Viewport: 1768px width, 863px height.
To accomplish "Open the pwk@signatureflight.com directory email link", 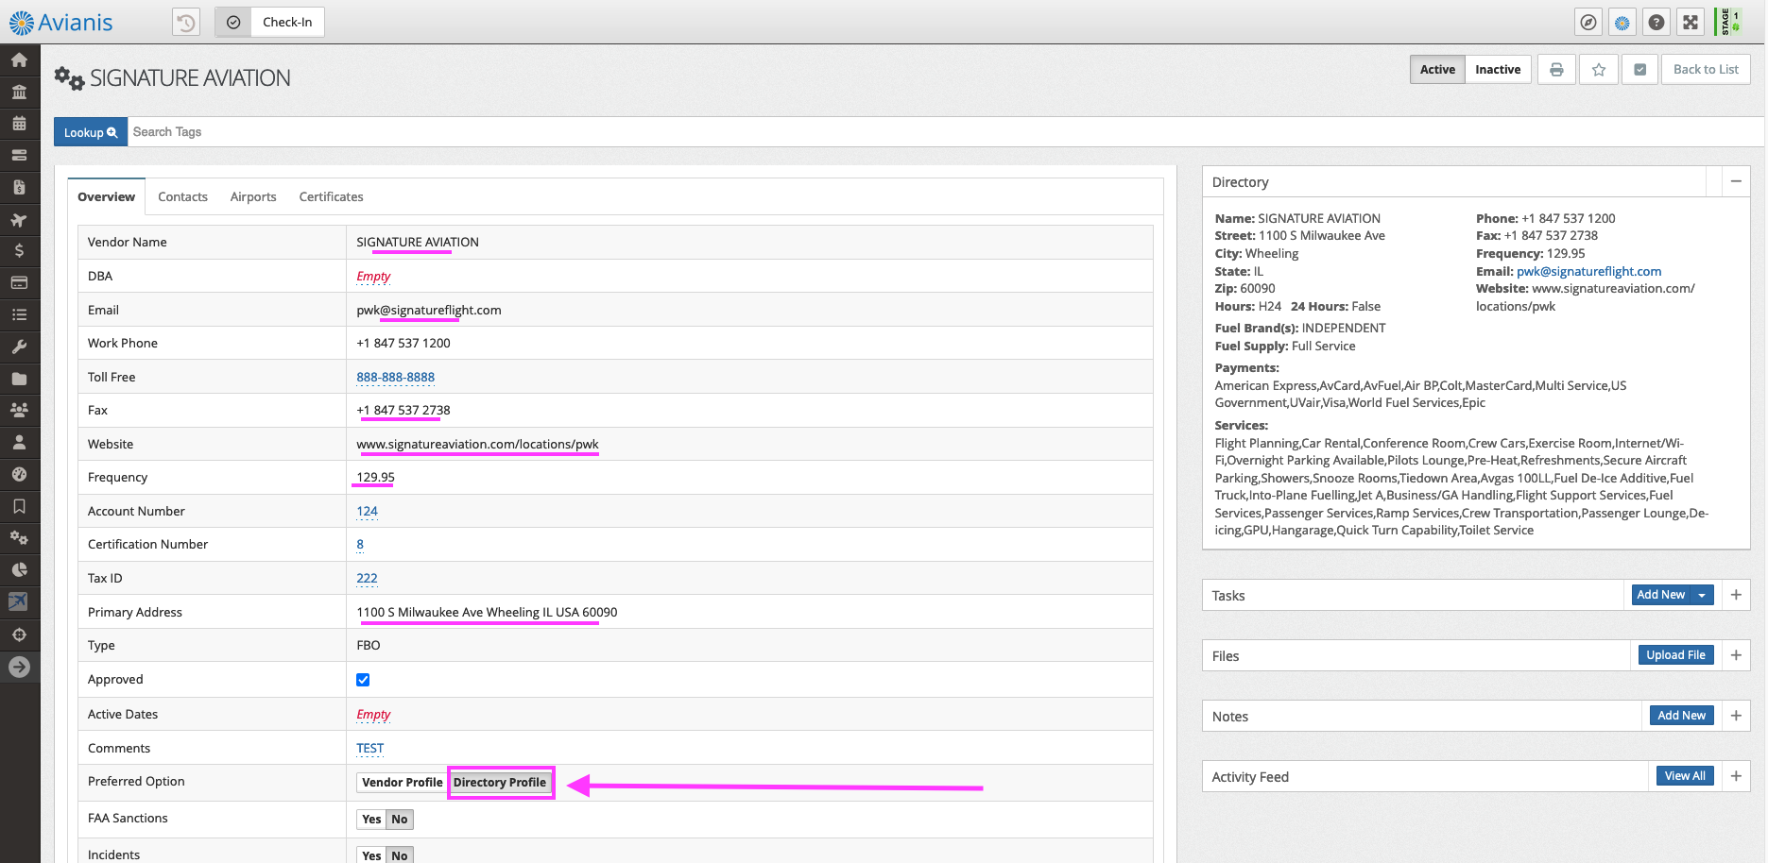I will (1588, 271).
